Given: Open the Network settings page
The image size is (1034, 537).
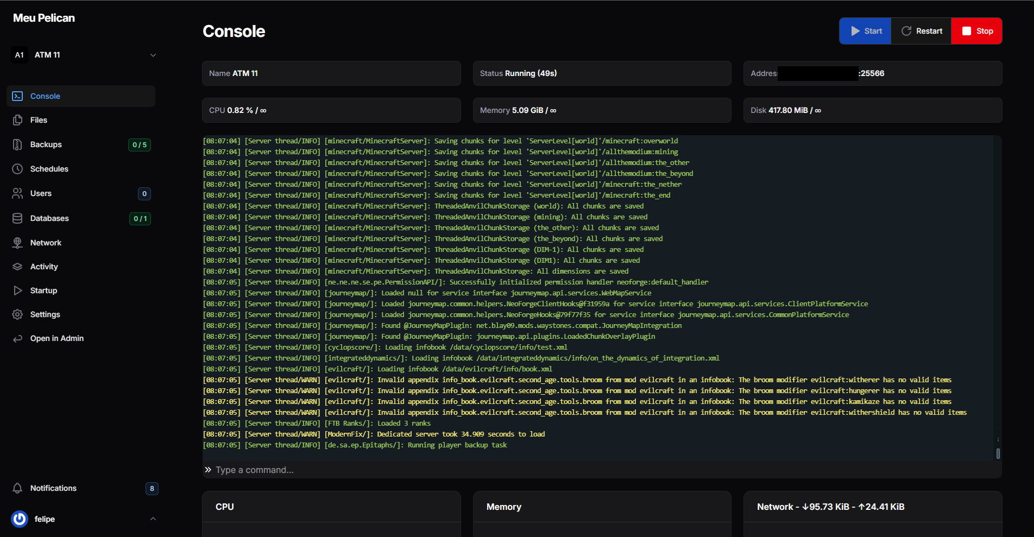Looking at the screenshot, I should pos(81,243).
